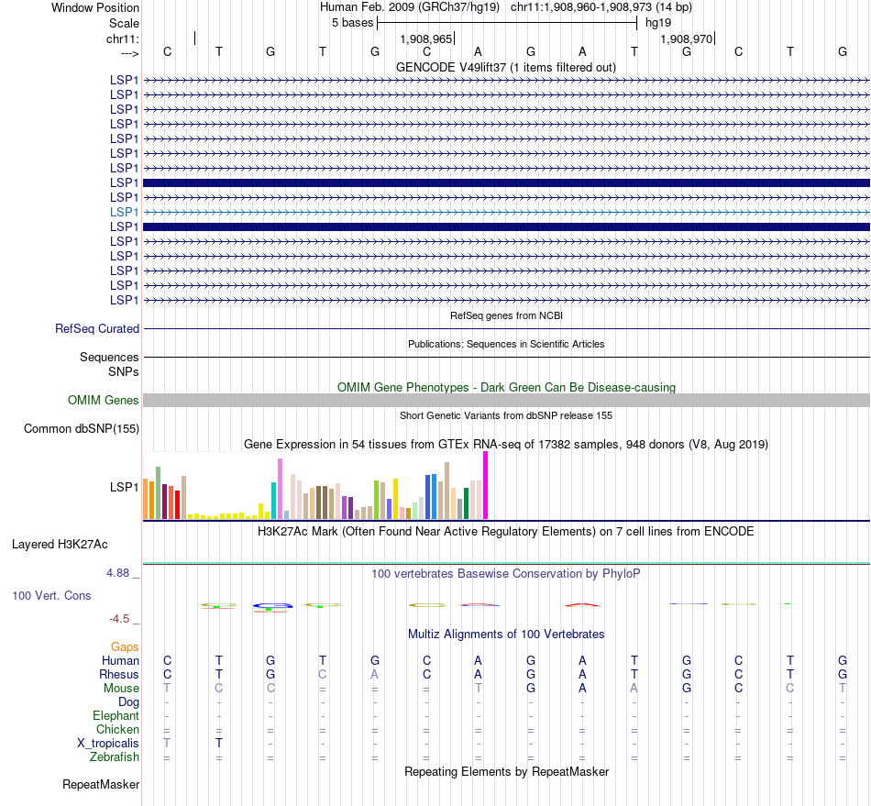Screen dimensions: 871x806
Task: Open '100 vertebrates Basewise Conservation by PhyloP' title
Action: [506, 573]
